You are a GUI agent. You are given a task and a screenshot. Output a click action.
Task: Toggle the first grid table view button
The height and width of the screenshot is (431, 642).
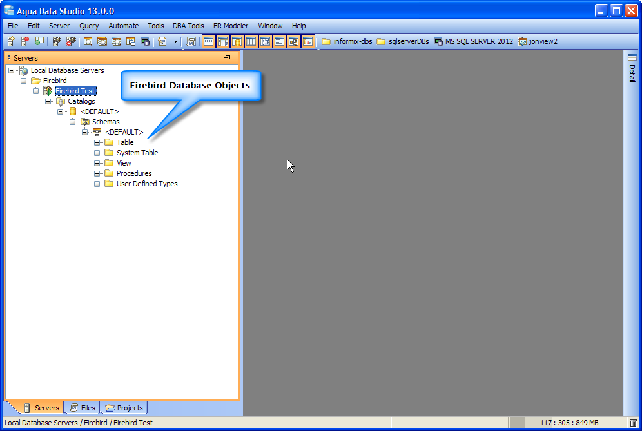click(209, 41)
